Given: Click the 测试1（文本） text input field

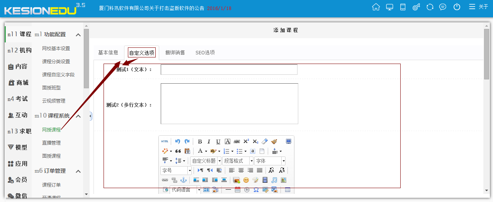Looking at the screenshot, I should [x=229, y=69].
